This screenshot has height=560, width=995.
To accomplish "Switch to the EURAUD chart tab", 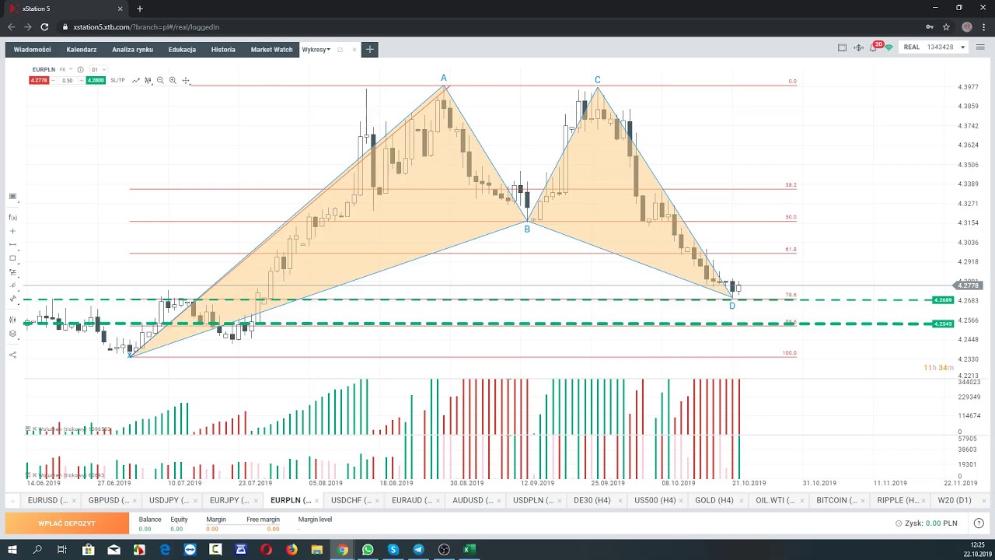I will pyautogui.click(x=412, y=500).
